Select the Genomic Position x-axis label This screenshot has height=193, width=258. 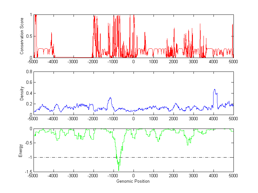pyautogui.click(x=133, y=181)
